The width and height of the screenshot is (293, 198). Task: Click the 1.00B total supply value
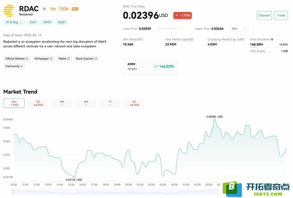[285, 51]
